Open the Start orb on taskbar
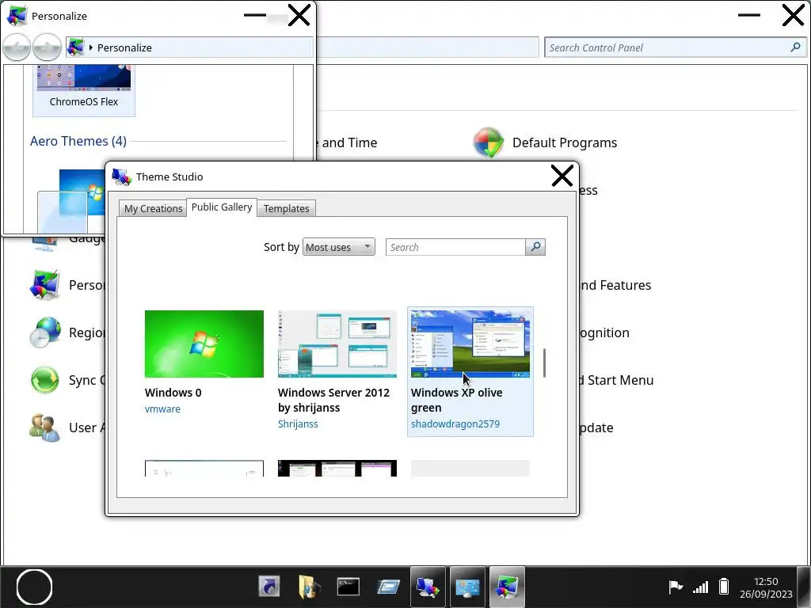 (x=34, y=587)
